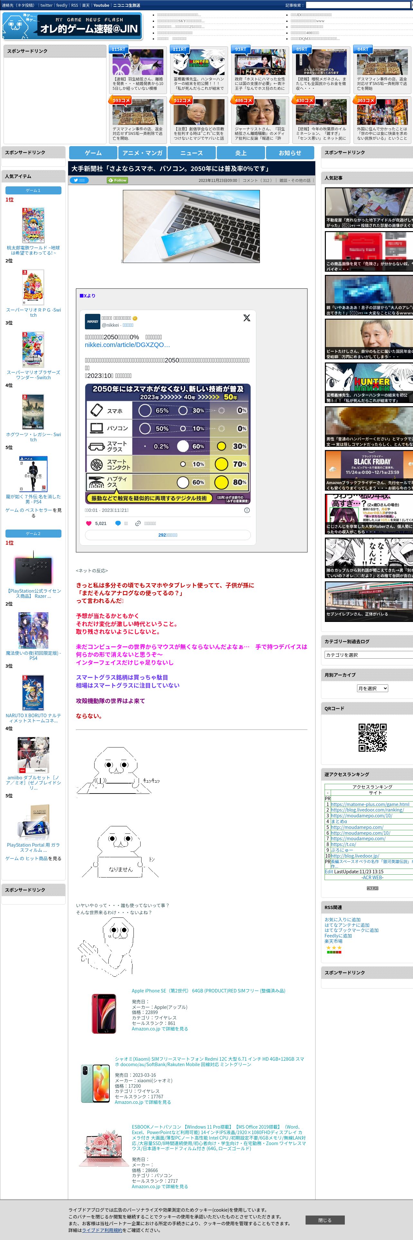The width and height of the screenshot is (413, 1240).
Task: Open the 115RT Hanyu Yuzuru article thumbnail
Action: 138,62
